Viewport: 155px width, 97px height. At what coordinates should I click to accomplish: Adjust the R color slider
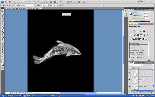[x=139, y=13]
